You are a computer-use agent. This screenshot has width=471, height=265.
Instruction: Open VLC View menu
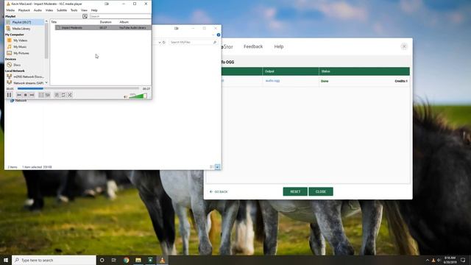tap(84, 10)
